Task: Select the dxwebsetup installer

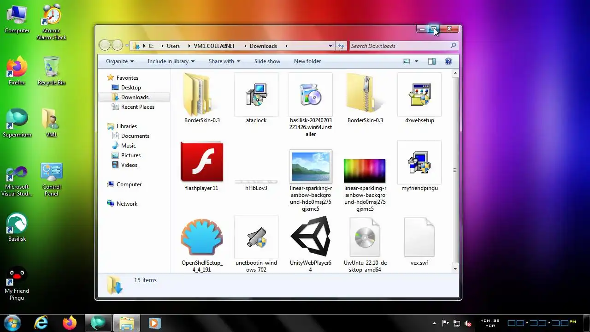Action: click(419, 98)
